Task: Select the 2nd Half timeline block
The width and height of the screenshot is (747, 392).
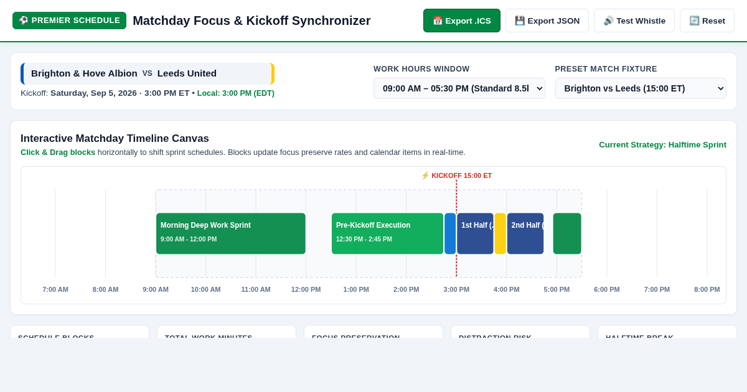Action: coord(525,233)
